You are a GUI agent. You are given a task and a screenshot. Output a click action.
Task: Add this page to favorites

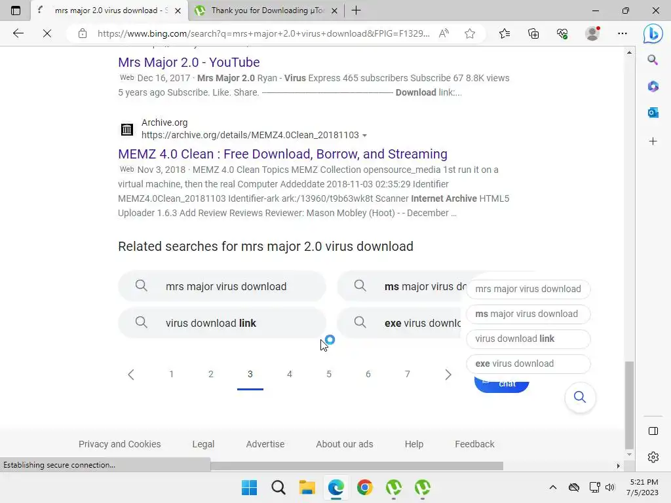point(469,33)
